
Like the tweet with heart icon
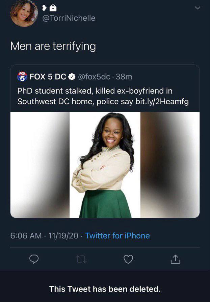pos(128,259)
